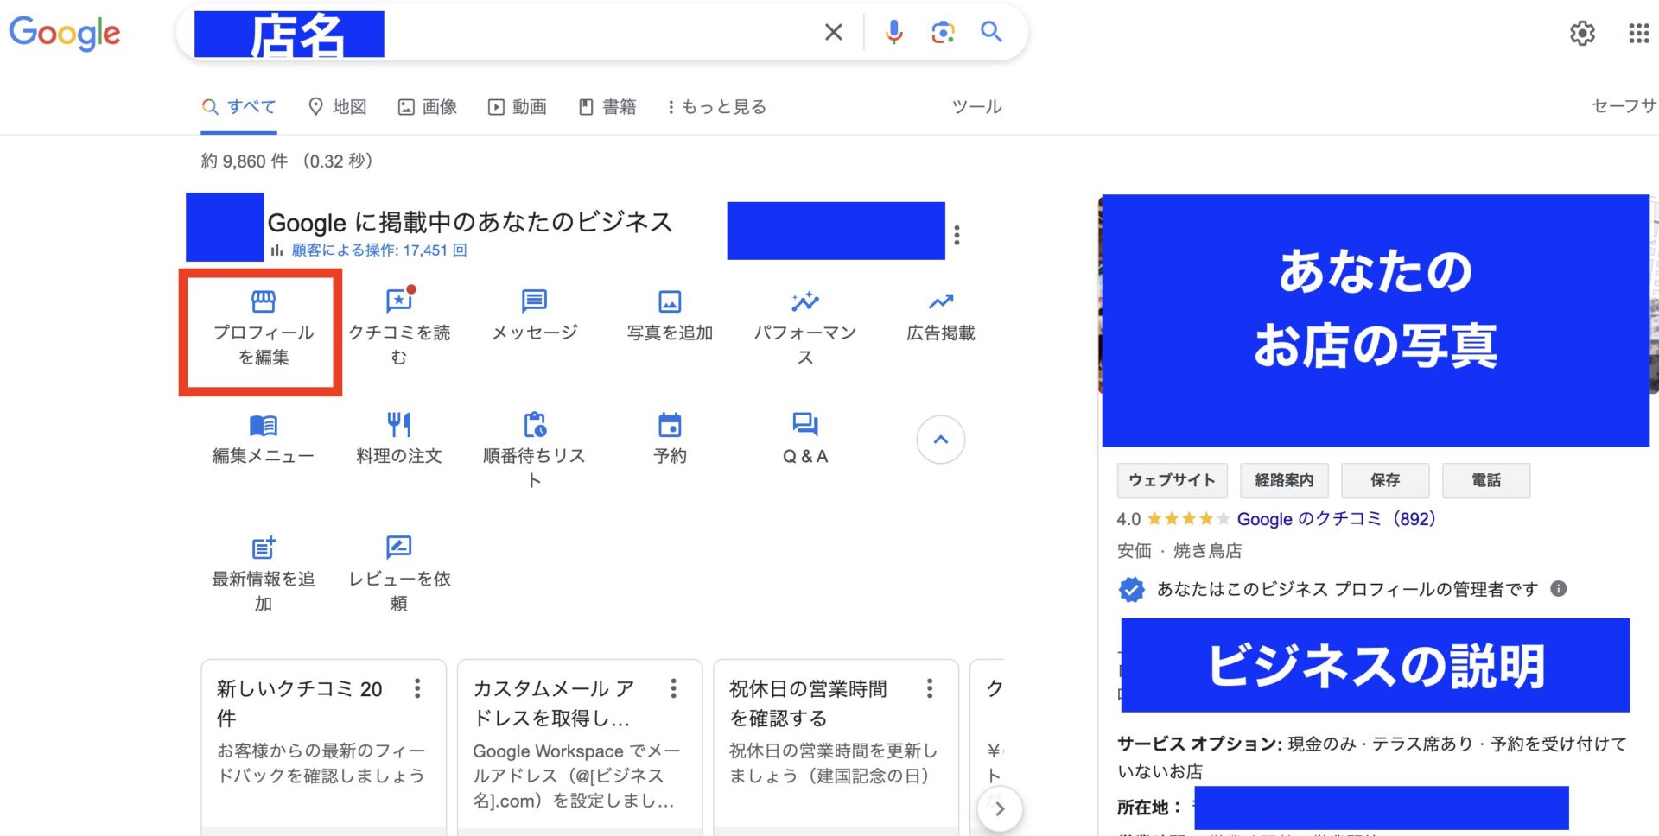Click the ウェブサイト button
1659x836 pixels.
1172,480
